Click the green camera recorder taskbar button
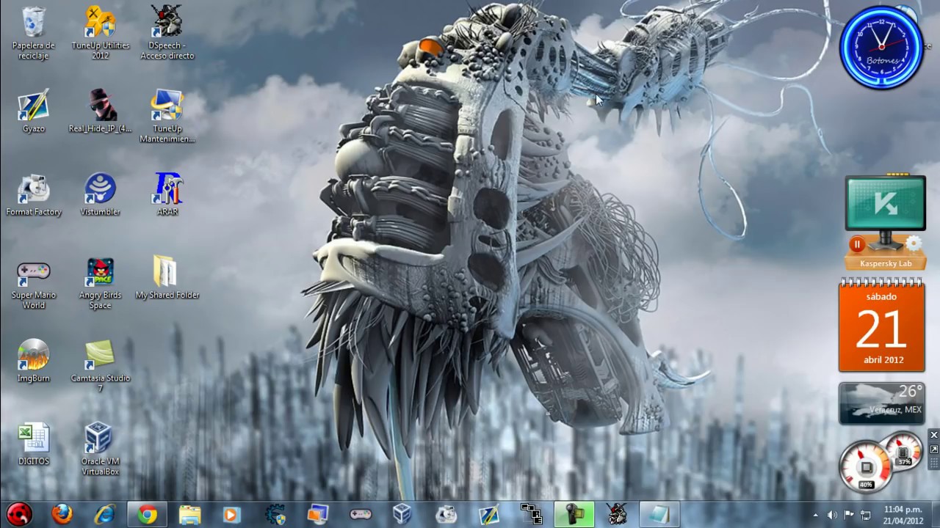 click(574, 514)
